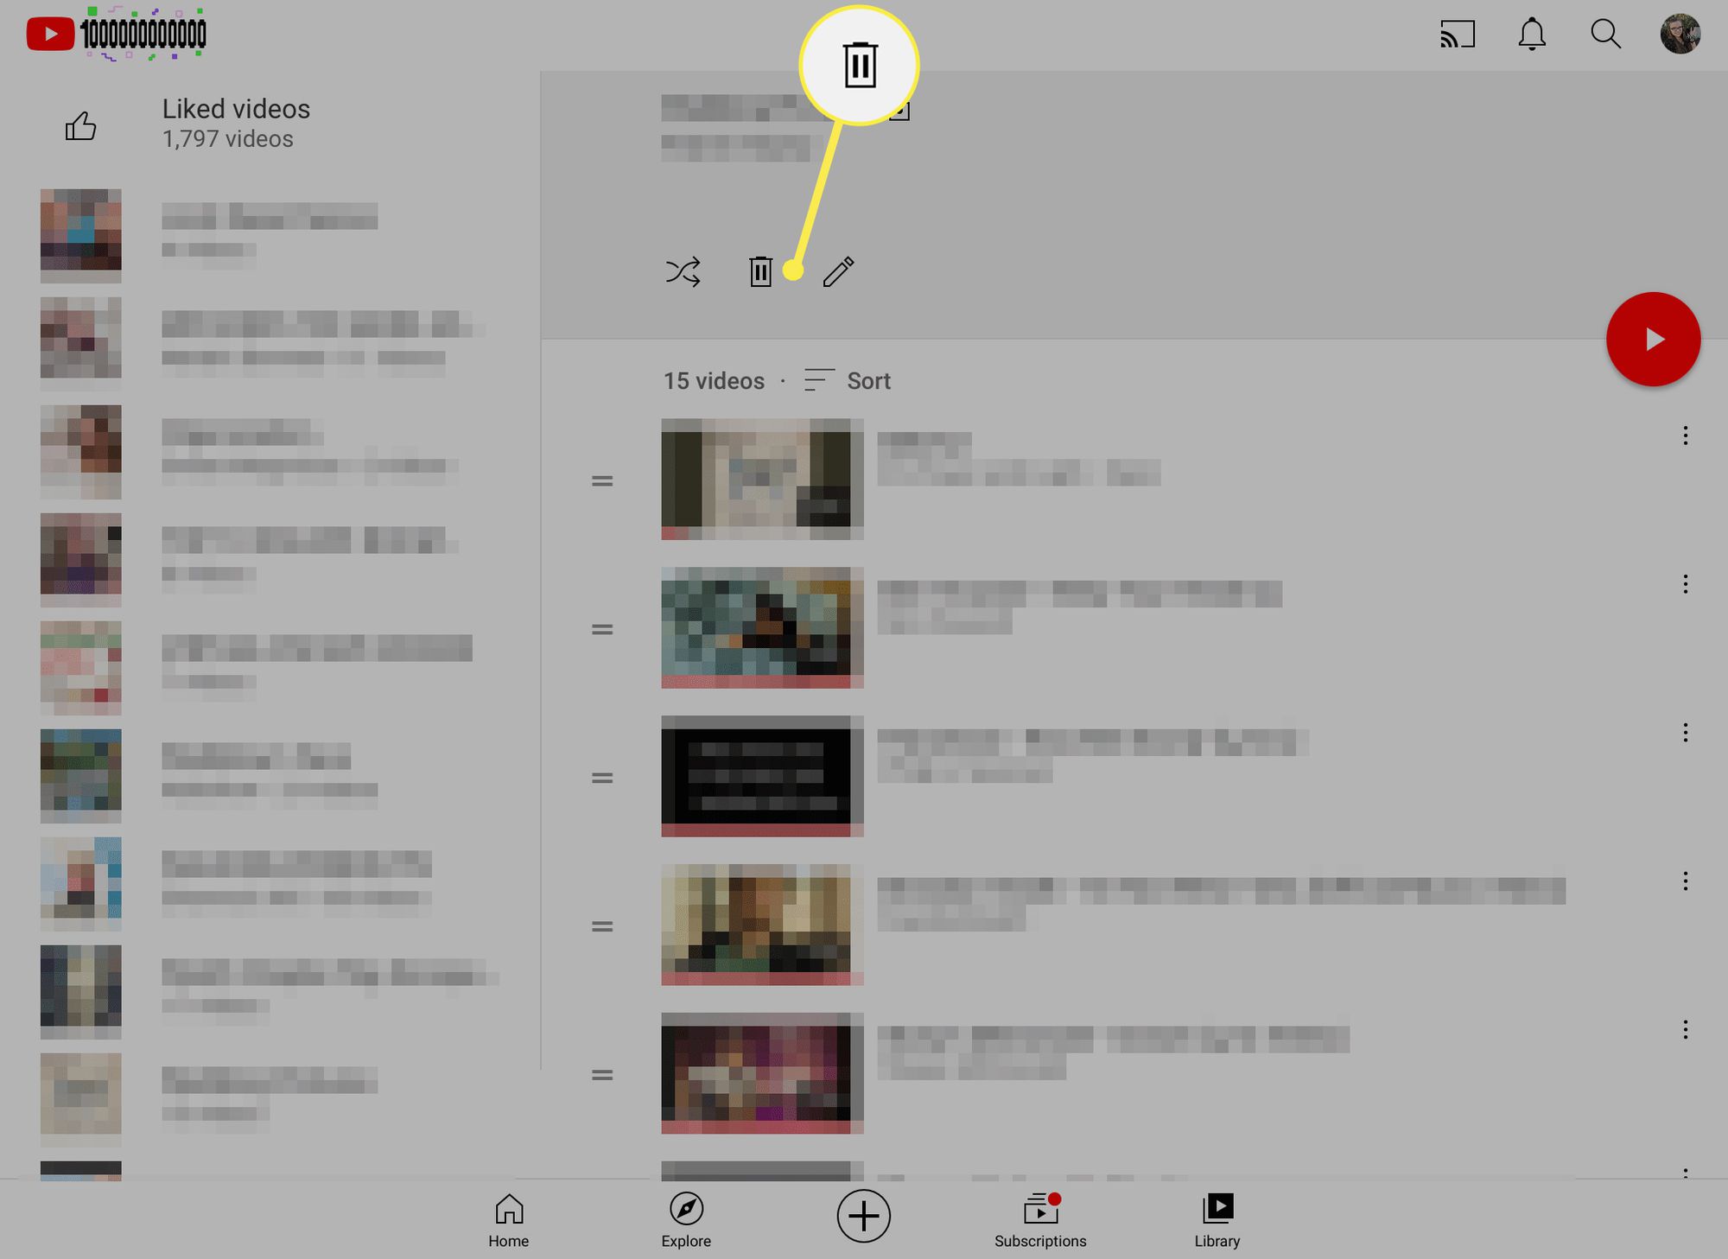Open the seventh liked video thumbnail
The height and width of the screenshot is (1259, 1728).
point(80,884)
